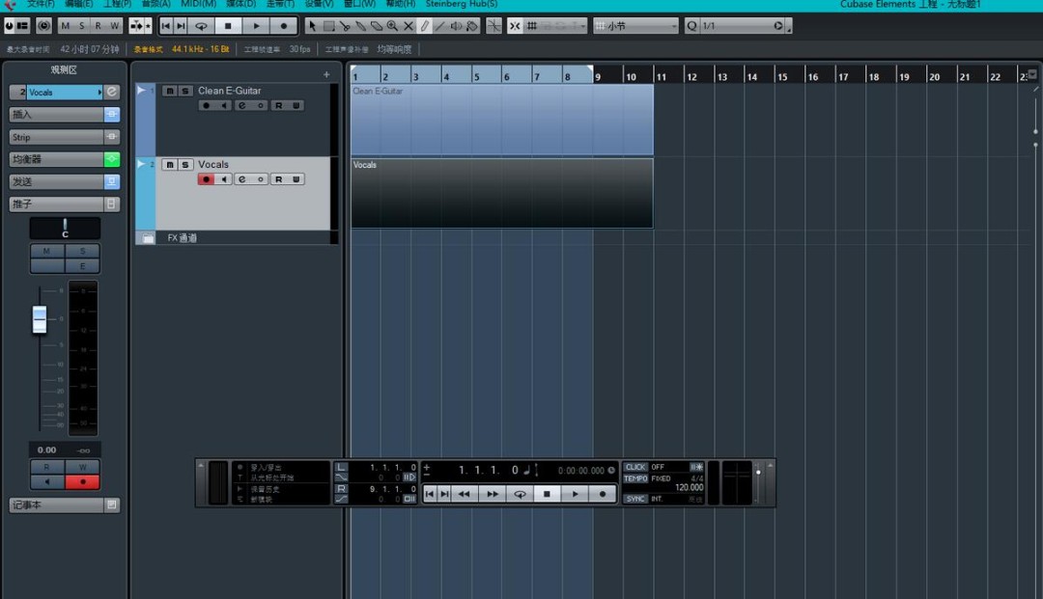The height and width of the screenshot is (599, 1043).
Task: Activate the Draw pencil tool
Action: (425, 26)
